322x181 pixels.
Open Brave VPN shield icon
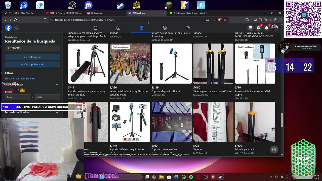click(275, 20)
